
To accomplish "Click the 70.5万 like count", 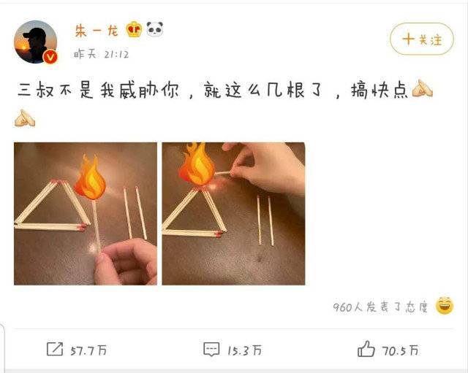I will coord(401,350).
